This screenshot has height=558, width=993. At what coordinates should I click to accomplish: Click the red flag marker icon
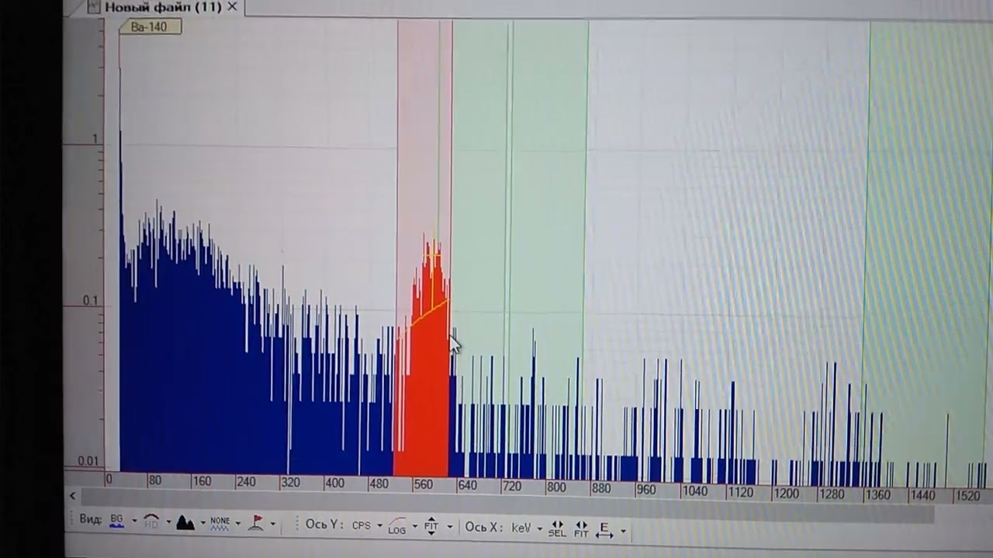[257, 524]
